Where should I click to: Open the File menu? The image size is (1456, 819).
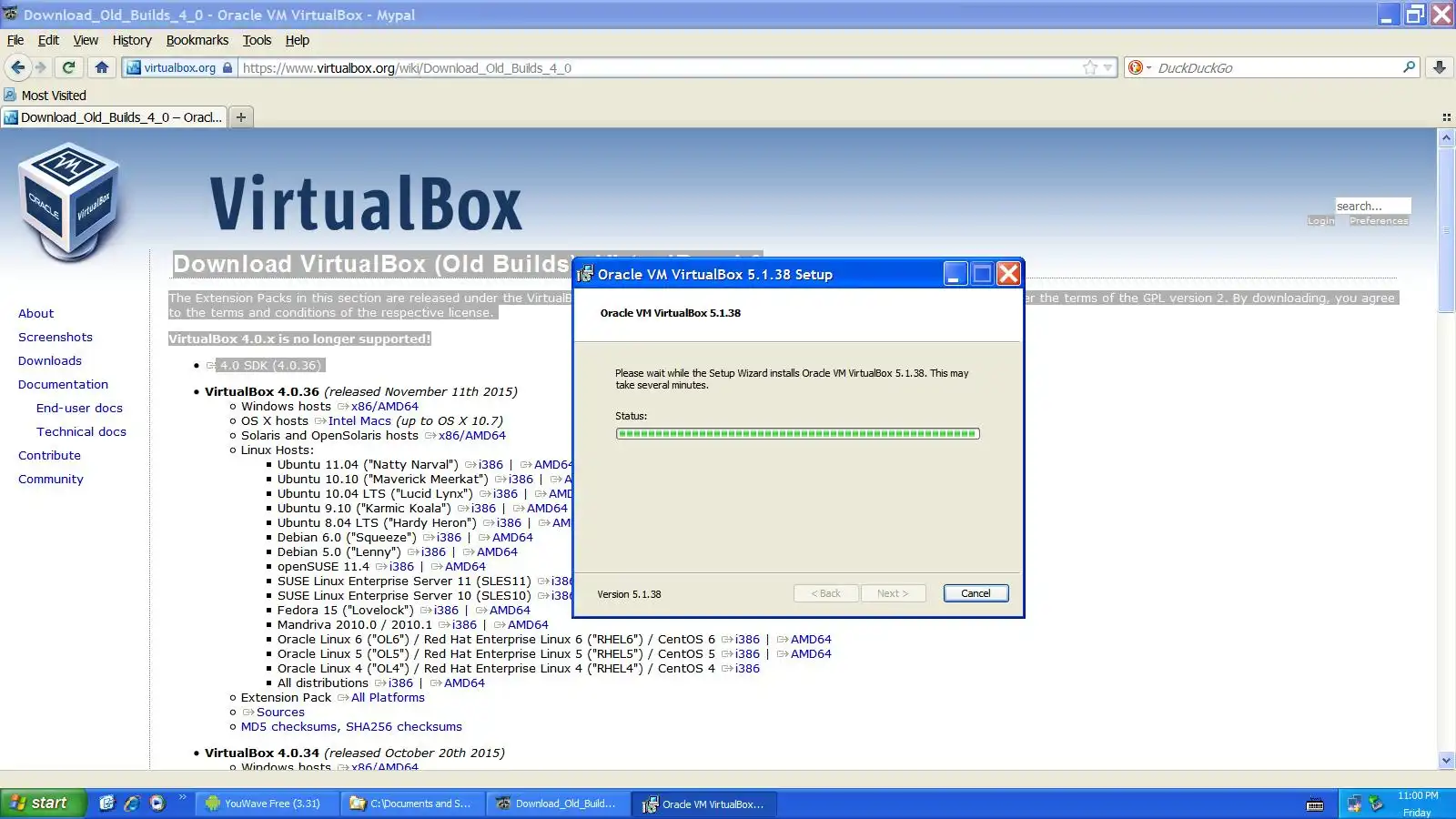(15, 40)
